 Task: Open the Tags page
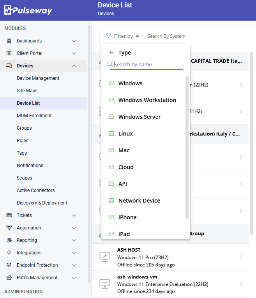[22, 153]
